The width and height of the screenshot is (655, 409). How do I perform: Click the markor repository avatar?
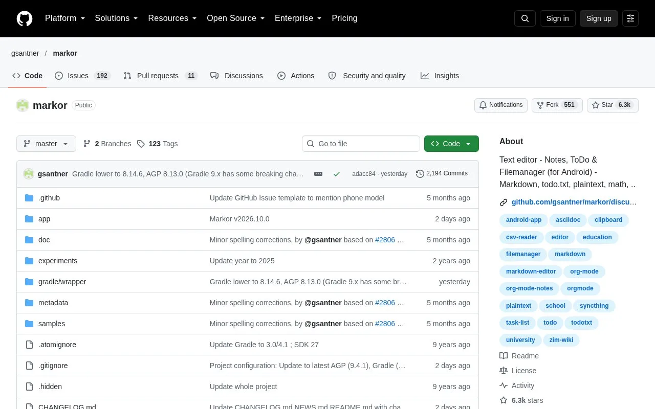[23, 105]
